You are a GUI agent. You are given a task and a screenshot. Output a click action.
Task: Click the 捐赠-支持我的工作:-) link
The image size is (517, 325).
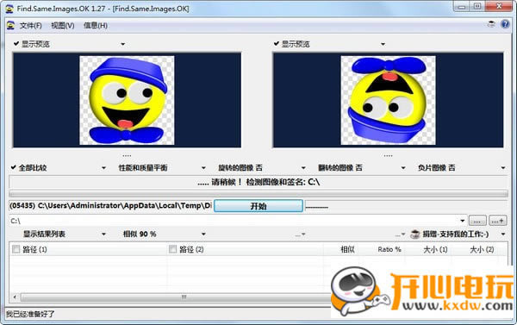coord(456,234)
